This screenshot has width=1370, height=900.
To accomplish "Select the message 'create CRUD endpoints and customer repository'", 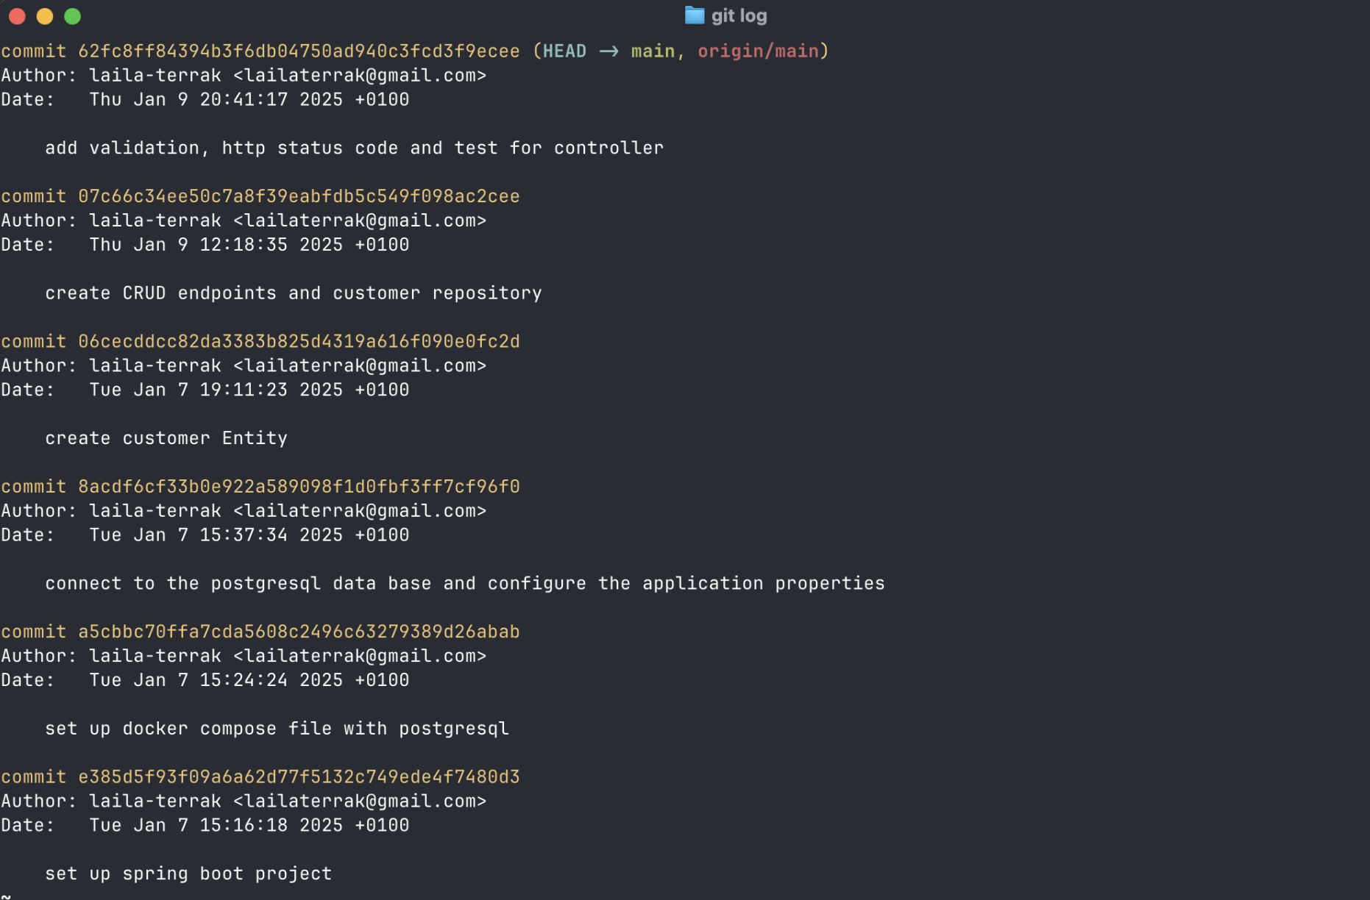I will click(294, 293).
